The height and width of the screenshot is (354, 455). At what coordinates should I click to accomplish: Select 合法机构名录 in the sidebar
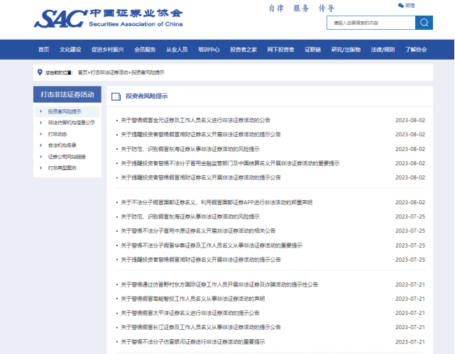coord(62,145)
